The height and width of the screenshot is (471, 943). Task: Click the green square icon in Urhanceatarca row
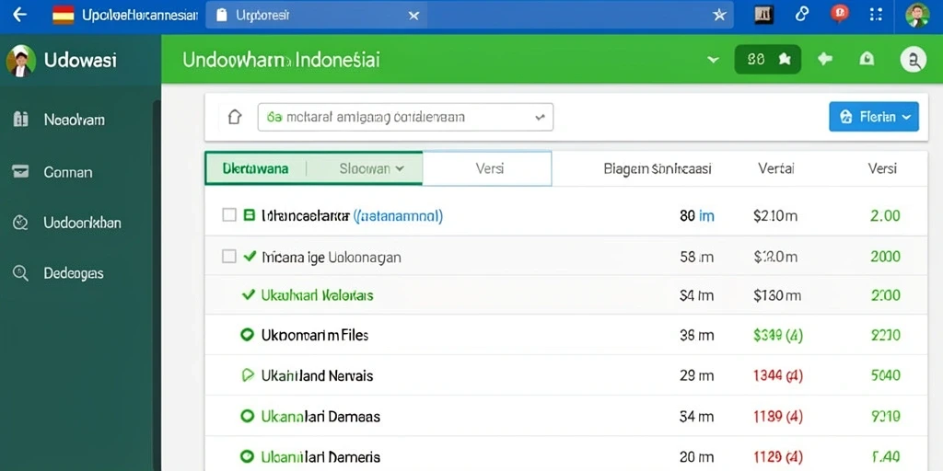[249, 214]
